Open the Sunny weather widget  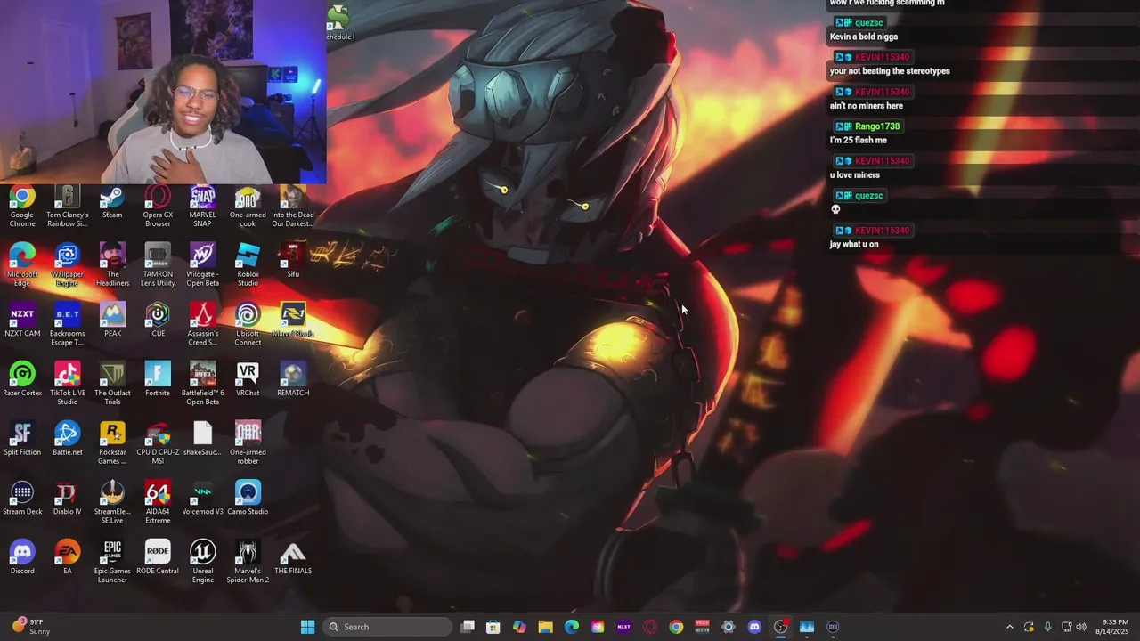[x=30, y=627]
